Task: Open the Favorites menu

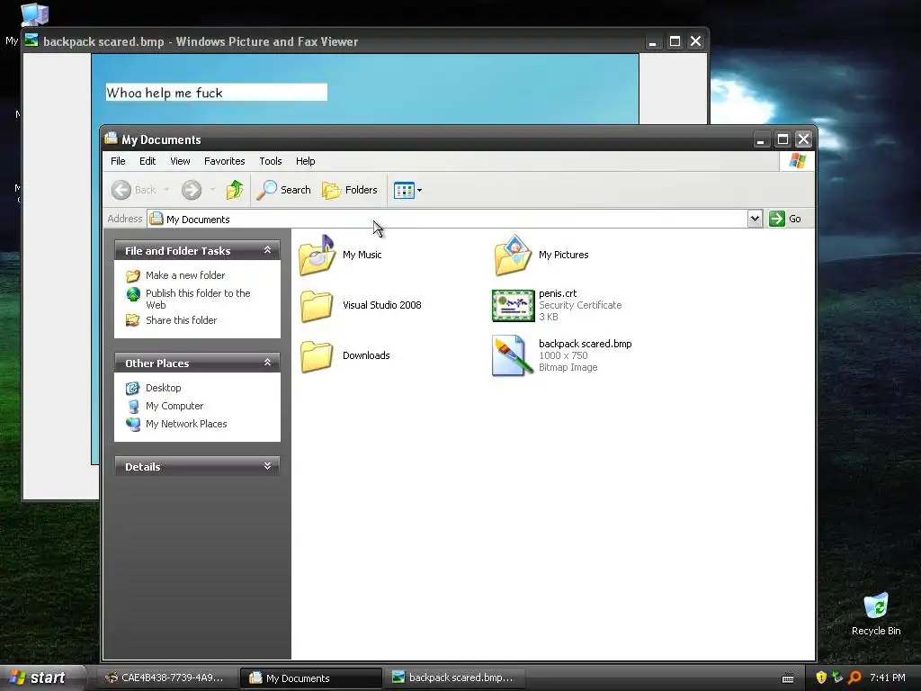Action: pyautogui.click(x=224, y=161)
